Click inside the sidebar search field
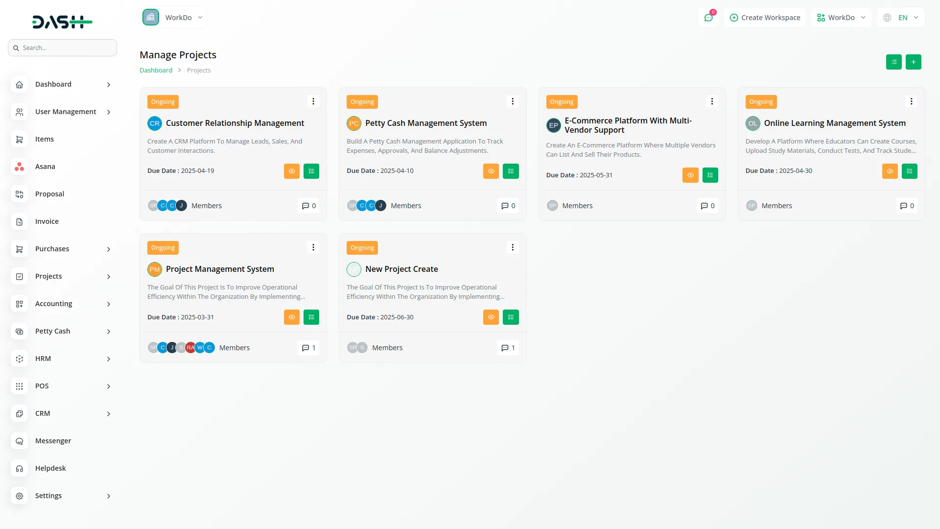This screenshot has height=529, width=940. [x=62, y=48]
